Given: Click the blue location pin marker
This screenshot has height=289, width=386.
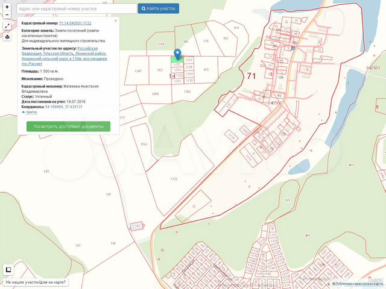Looking at the screenshot, I should [x=177, y=54].
